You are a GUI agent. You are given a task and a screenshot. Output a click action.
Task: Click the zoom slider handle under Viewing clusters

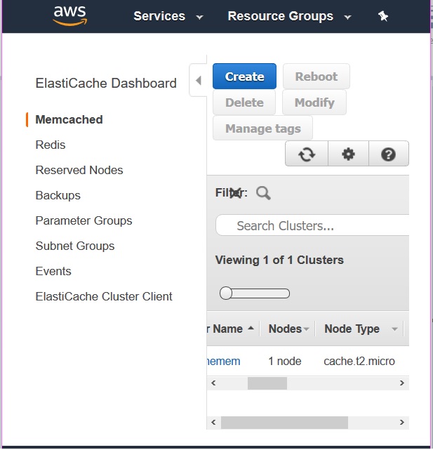click(226, 293)
